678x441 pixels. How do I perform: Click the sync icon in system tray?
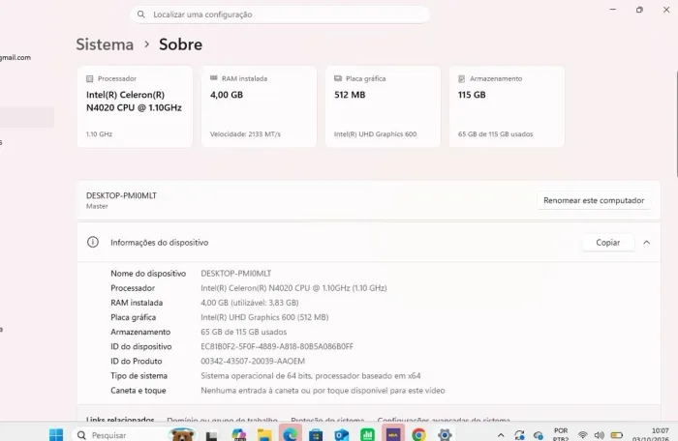click(x=520, y=435)
